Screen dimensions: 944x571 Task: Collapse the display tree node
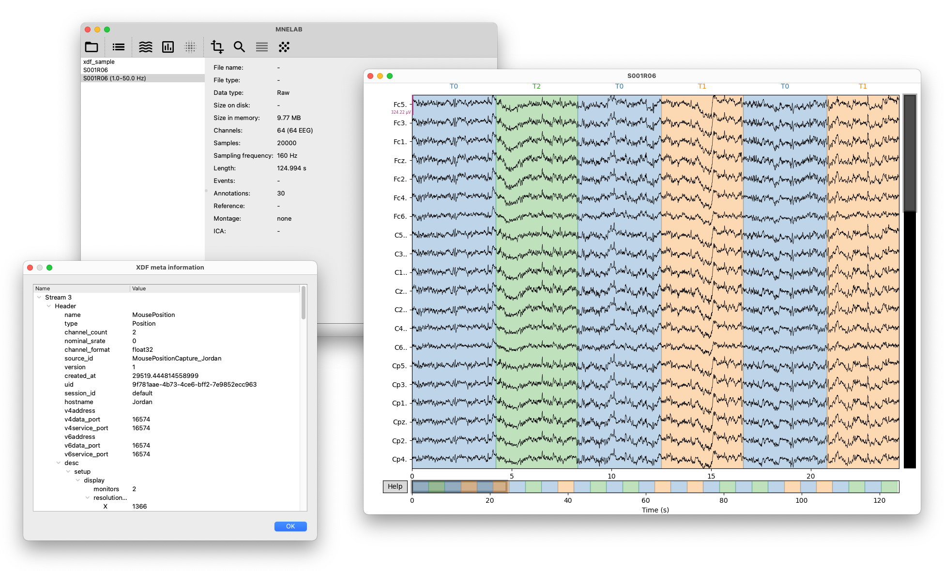tap(78, 481)
